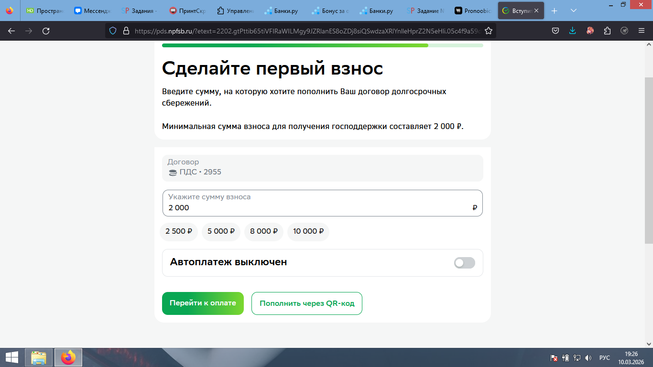Select the 5 000 ₽ preset amount
Screen dimensions: 653x367
point(221,231)
